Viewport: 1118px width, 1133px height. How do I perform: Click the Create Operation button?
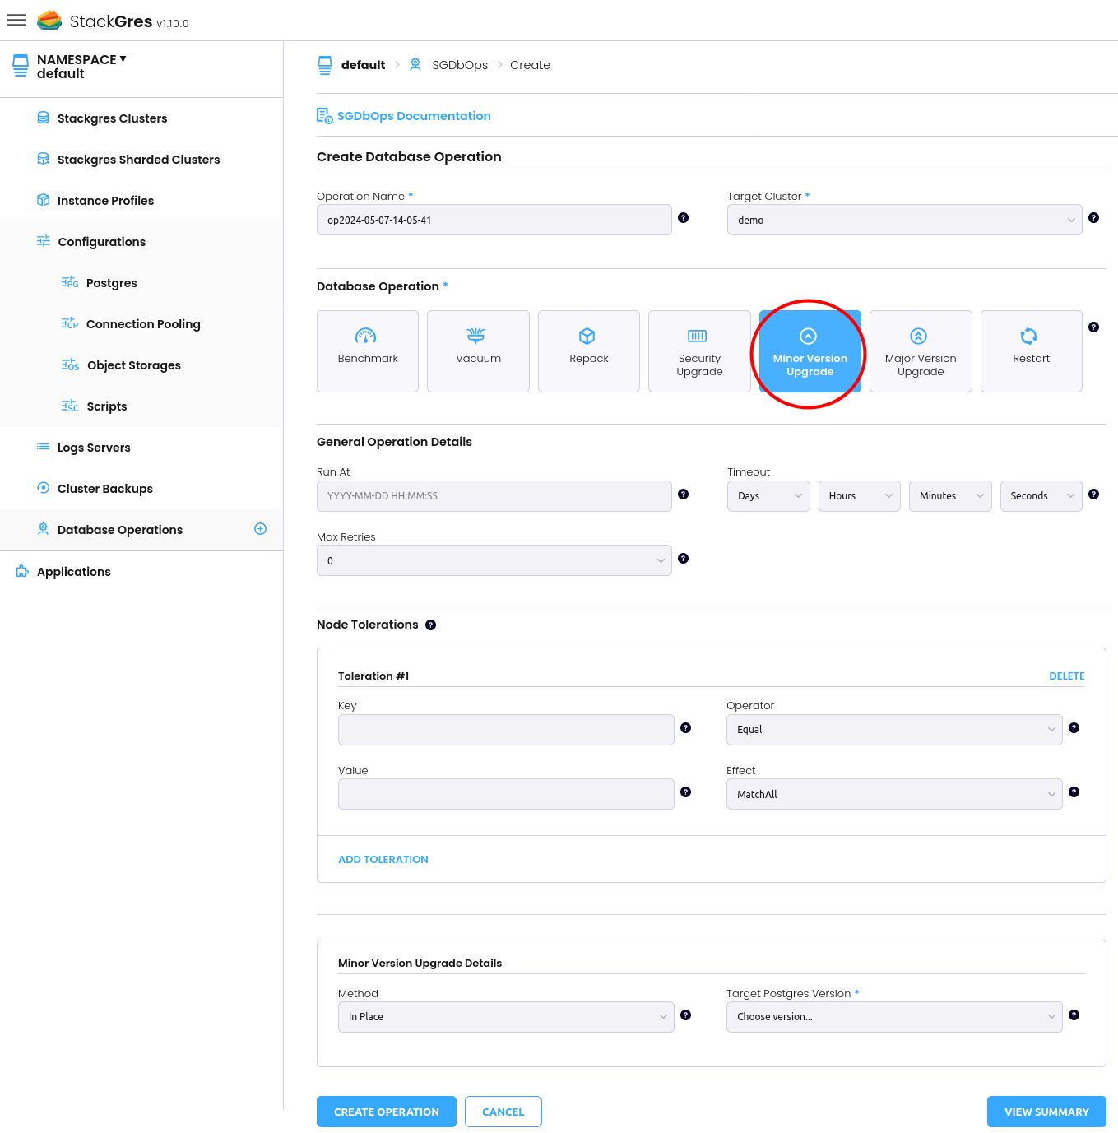pos(387,1112)
